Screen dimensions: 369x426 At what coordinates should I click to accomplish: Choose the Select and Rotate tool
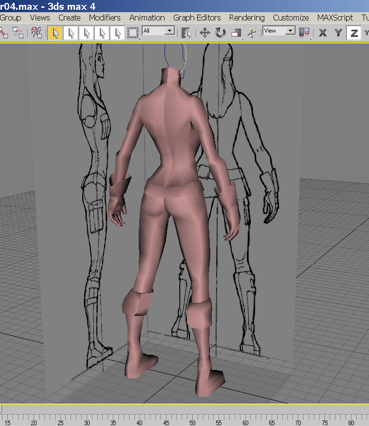(x=221, y=33)
